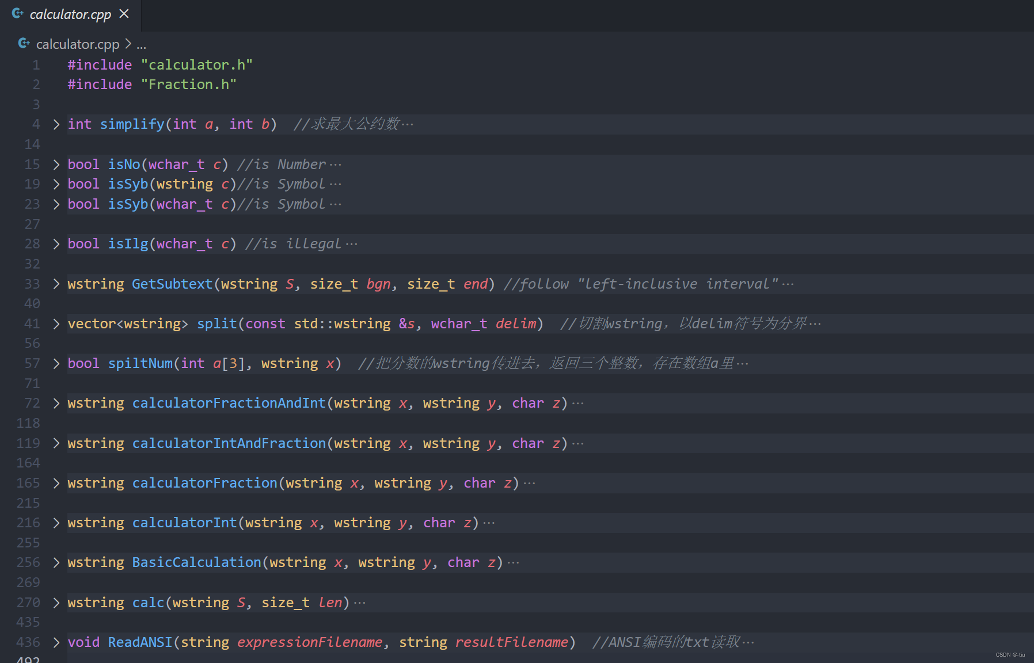Click the "//is Number" comment
This screenshot has width=1034, height=663.
pos(282,164)
